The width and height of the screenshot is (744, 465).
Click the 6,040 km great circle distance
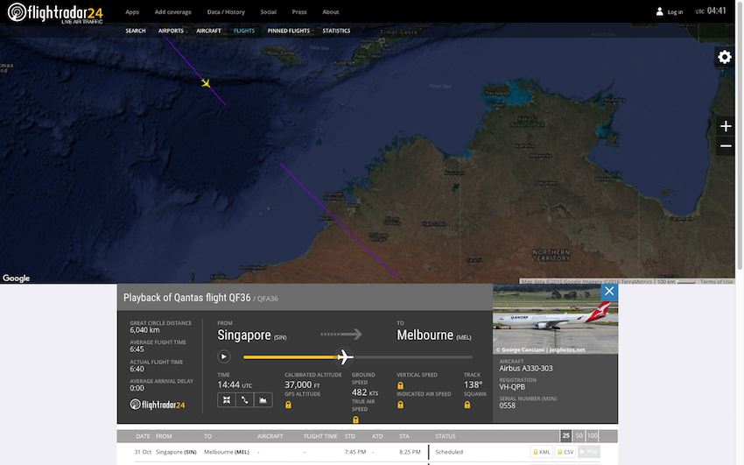point(144,330)
